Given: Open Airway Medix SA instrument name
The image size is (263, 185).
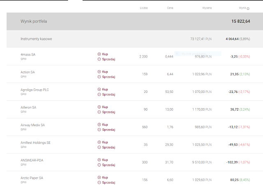Looking at the screenshot, I should (32, 125).
